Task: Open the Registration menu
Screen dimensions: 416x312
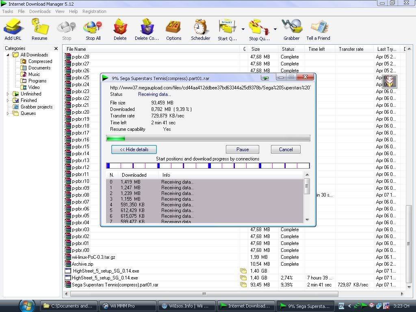Action: (94, 11)
